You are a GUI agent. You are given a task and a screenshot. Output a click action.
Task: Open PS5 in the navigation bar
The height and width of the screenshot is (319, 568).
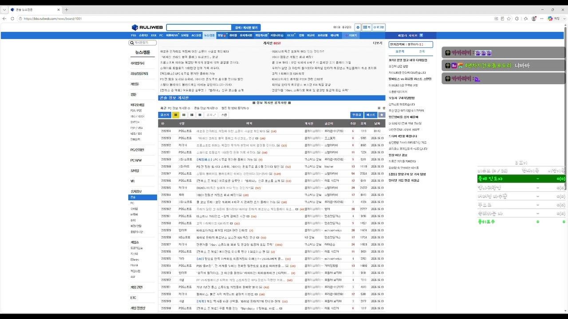(x=134, y=35)
